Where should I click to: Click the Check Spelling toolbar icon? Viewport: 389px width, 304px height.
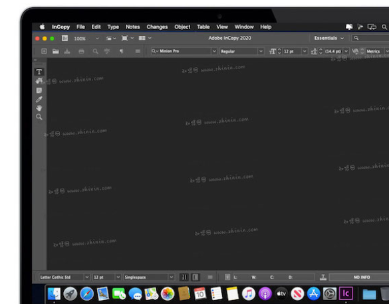(x=107, y=51)
